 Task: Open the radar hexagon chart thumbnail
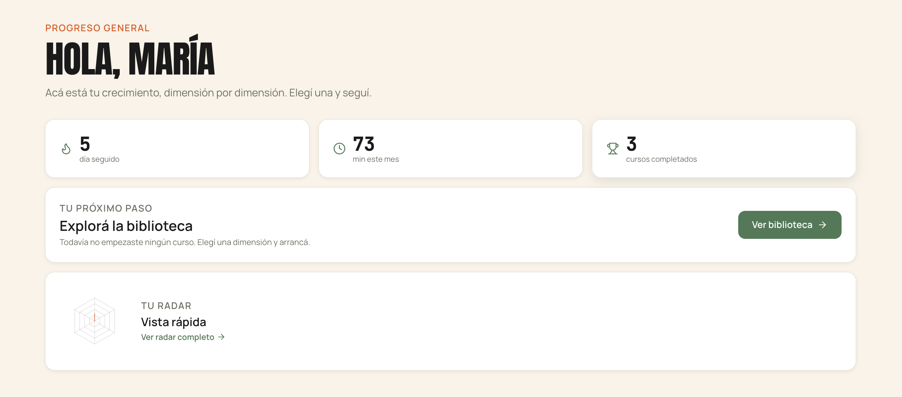tap(95, 321)
